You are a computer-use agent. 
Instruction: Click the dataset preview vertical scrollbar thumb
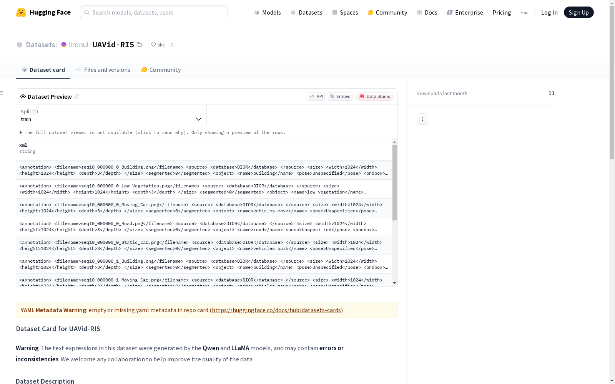(x=394, y=182)
